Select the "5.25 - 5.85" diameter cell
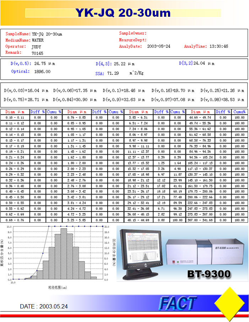 (77, 220)
